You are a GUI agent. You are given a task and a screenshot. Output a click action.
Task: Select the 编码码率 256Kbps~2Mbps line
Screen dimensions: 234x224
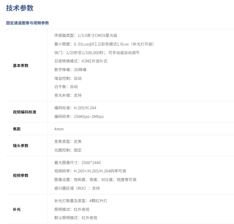[79, 116]
